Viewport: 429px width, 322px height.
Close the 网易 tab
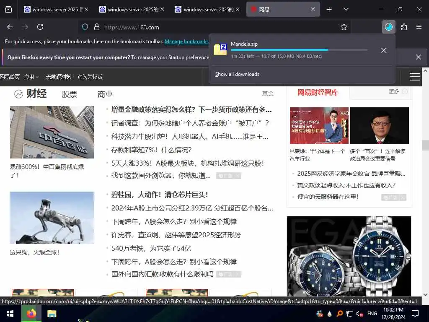click(x=313, y=10)
